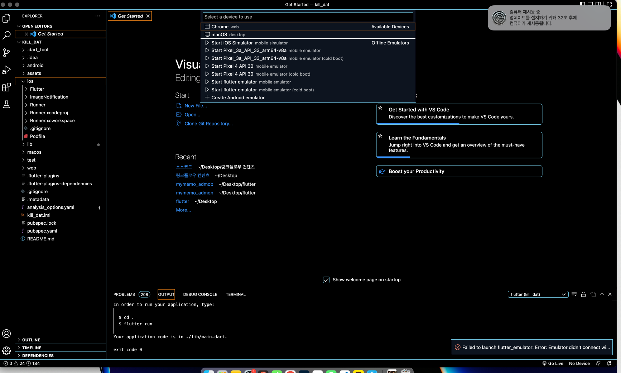Maximize the panel with the up chevron
The width and height of the screenshot is (621, 373).
(602, 295)
